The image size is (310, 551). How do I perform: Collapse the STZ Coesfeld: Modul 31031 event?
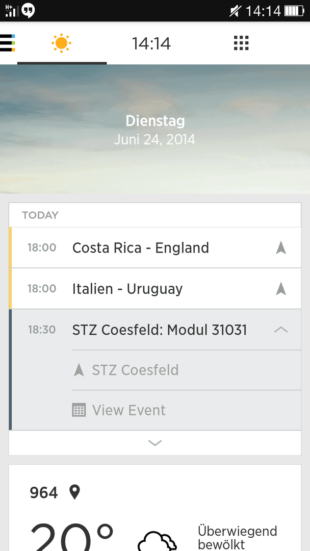(x=281, y=330)
